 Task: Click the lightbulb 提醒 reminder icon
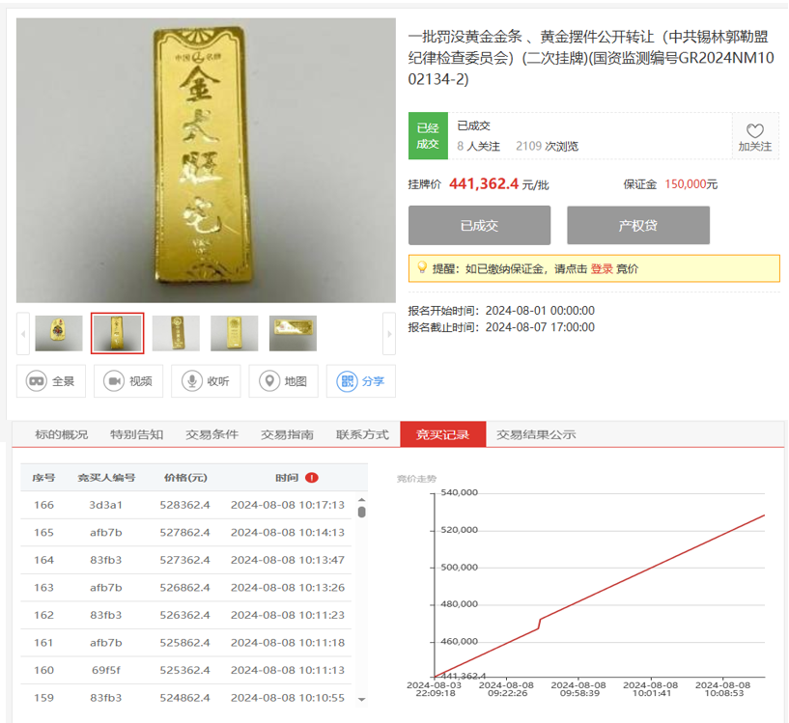(422, 267)
